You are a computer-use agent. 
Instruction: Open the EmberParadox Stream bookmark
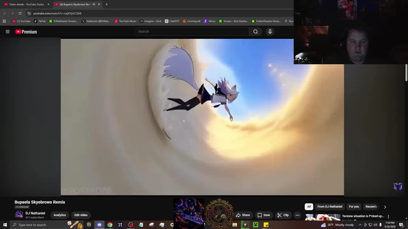coord(266,21)
